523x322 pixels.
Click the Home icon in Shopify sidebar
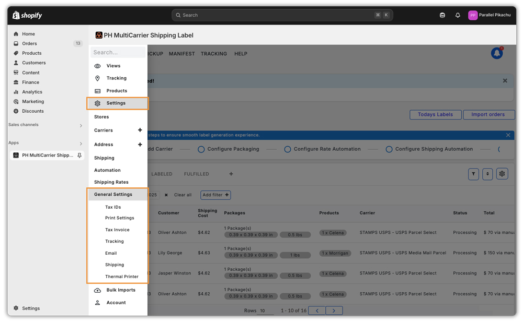pos(16,34)
